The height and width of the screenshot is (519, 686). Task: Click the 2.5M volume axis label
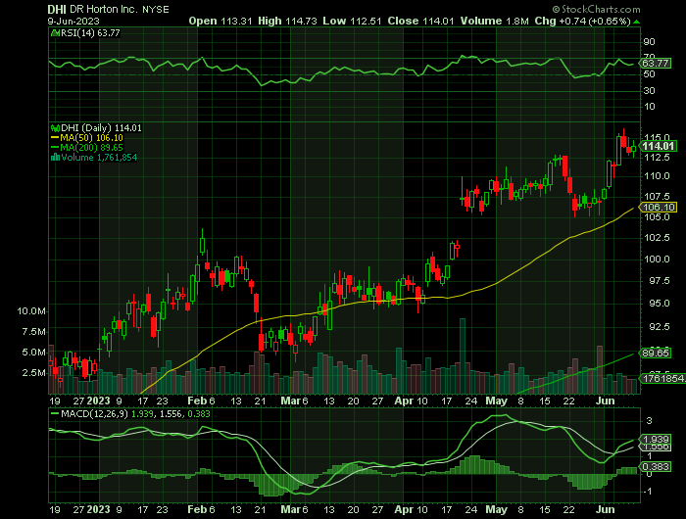tap(33, 373)
